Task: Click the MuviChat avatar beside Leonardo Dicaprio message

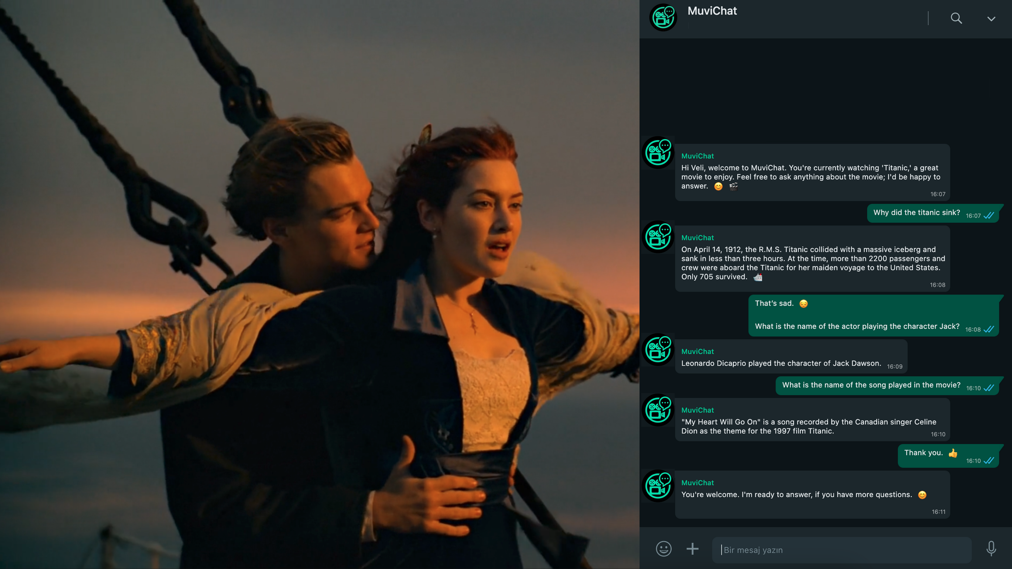Action: click(659, 349)
